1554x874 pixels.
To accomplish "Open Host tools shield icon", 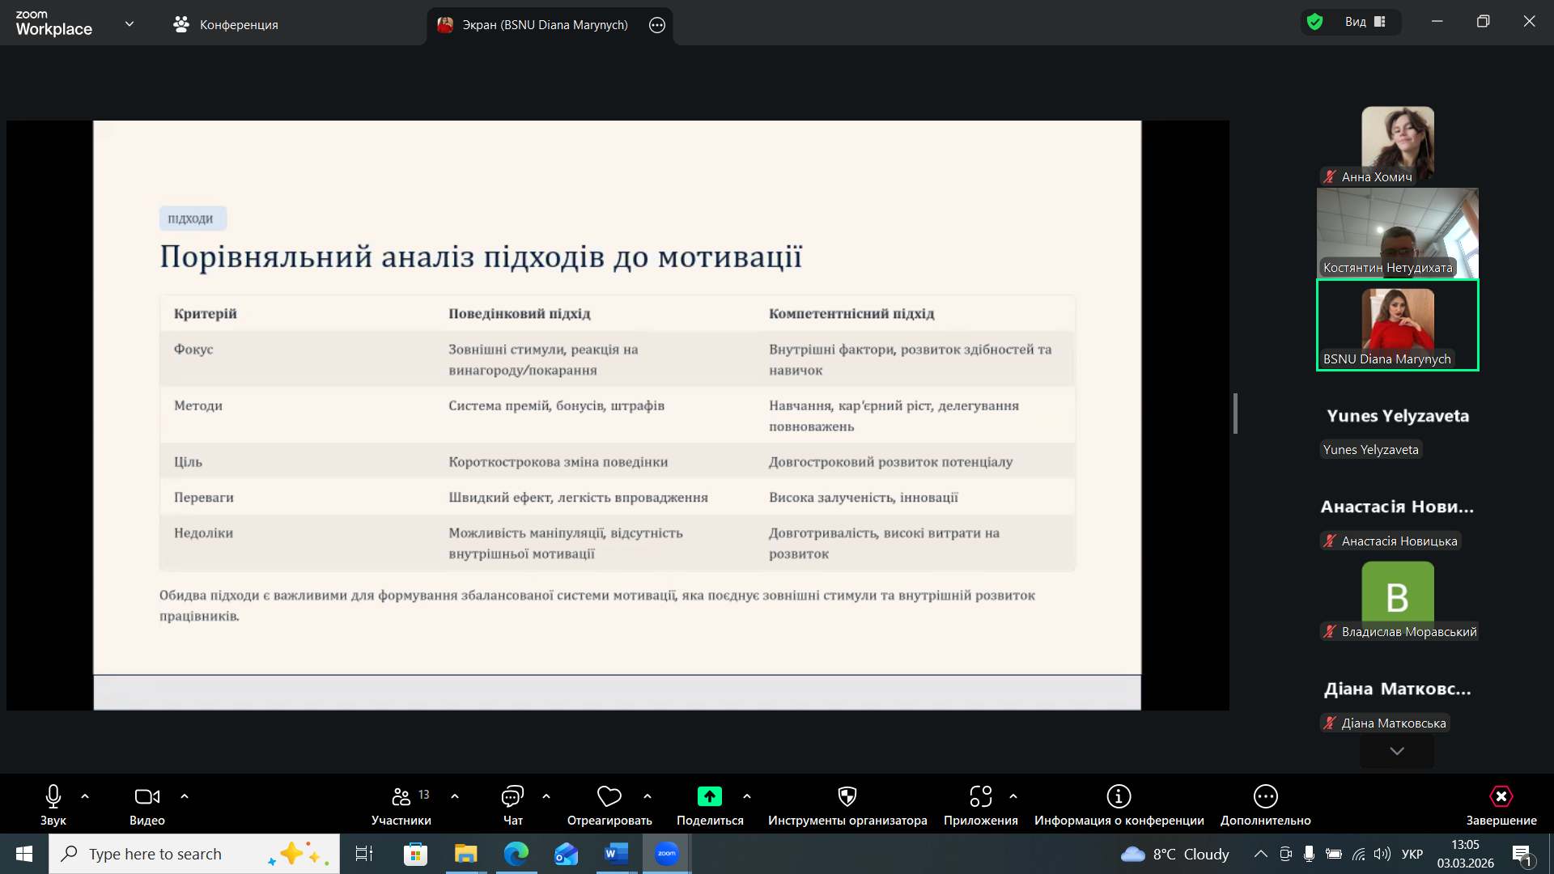I will point(847,797).
